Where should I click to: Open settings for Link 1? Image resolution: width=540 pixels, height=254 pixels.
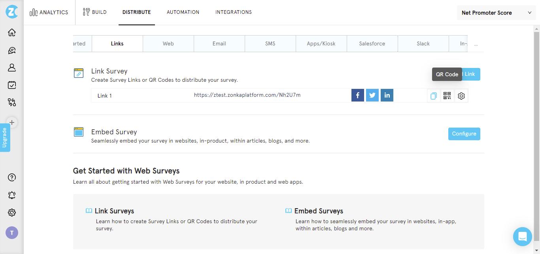(x=461, y=95)
